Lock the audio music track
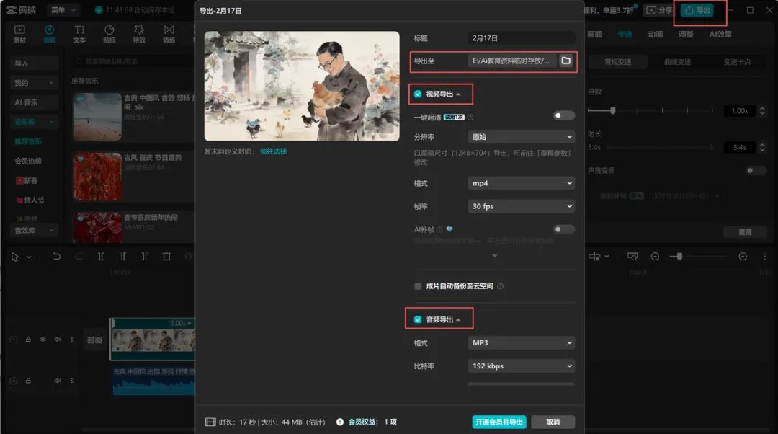Image resolution: width=778 pixels, height=434 pixels. click(28, 381)
